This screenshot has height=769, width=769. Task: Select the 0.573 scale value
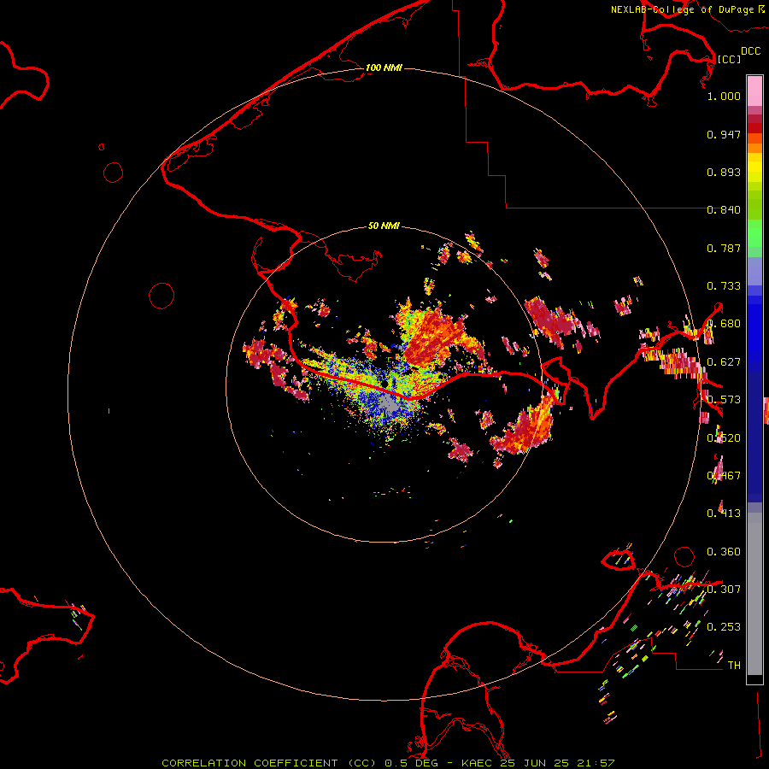(724, 400)
